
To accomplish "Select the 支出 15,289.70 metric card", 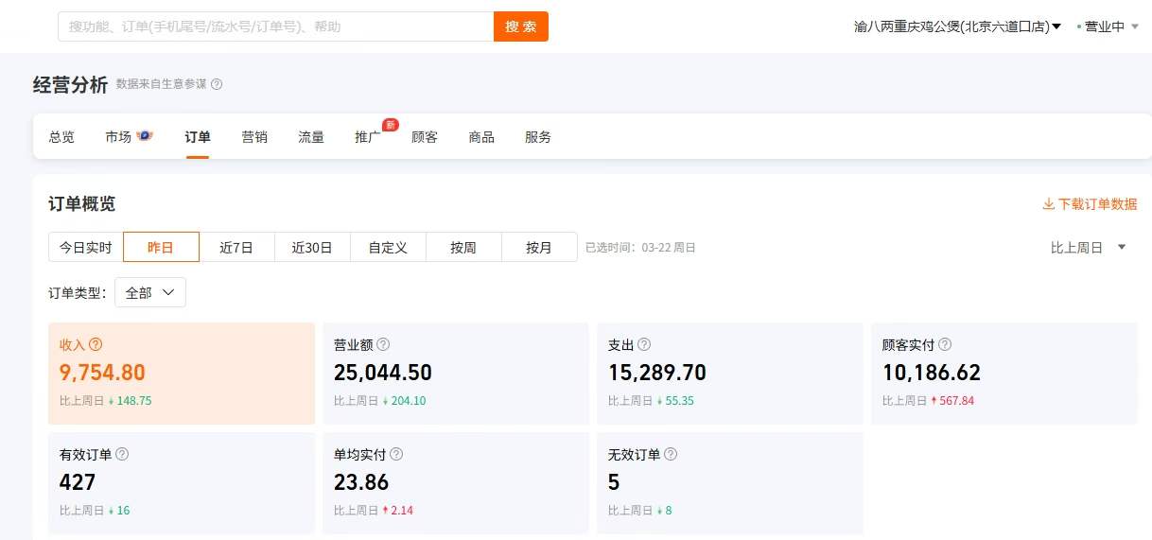I will pos(730,374).
